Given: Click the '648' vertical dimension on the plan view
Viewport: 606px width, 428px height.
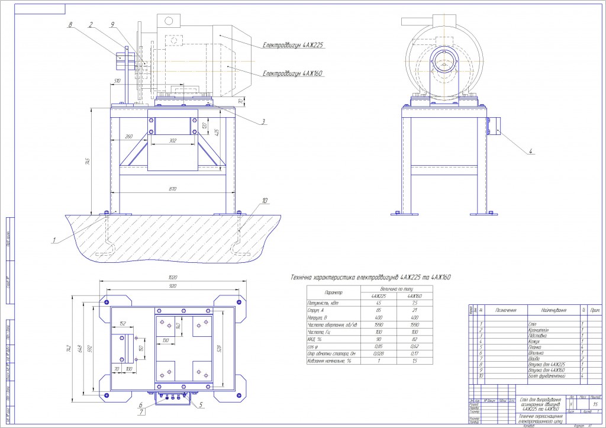Looking at the screenshot, I should pyautogui.click(x=80, y=349).
